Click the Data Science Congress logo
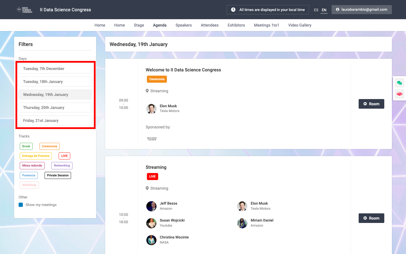The image size is (406, 254). (25, 10)
